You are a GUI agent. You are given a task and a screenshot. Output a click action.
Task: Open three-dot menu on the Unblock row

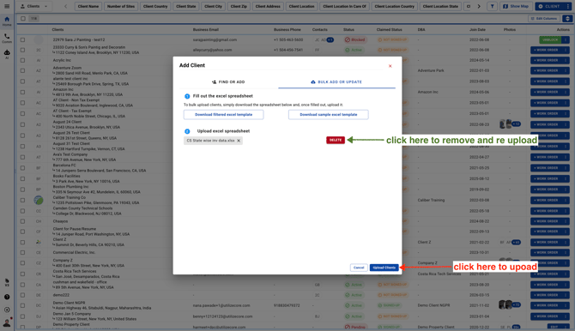[x=566, y=39]
